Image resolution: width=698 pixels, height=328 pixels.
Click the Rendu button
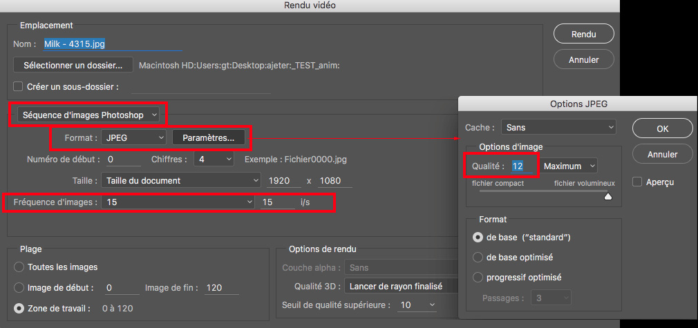point(583,34)
